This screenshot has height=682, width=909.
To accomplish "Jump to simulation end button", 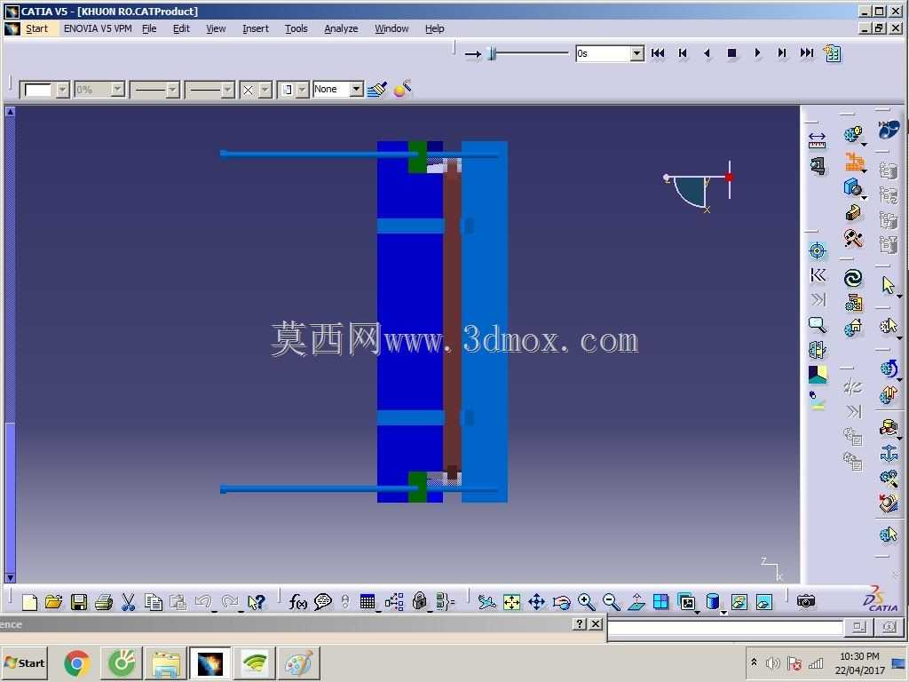I will pos(806,53).
